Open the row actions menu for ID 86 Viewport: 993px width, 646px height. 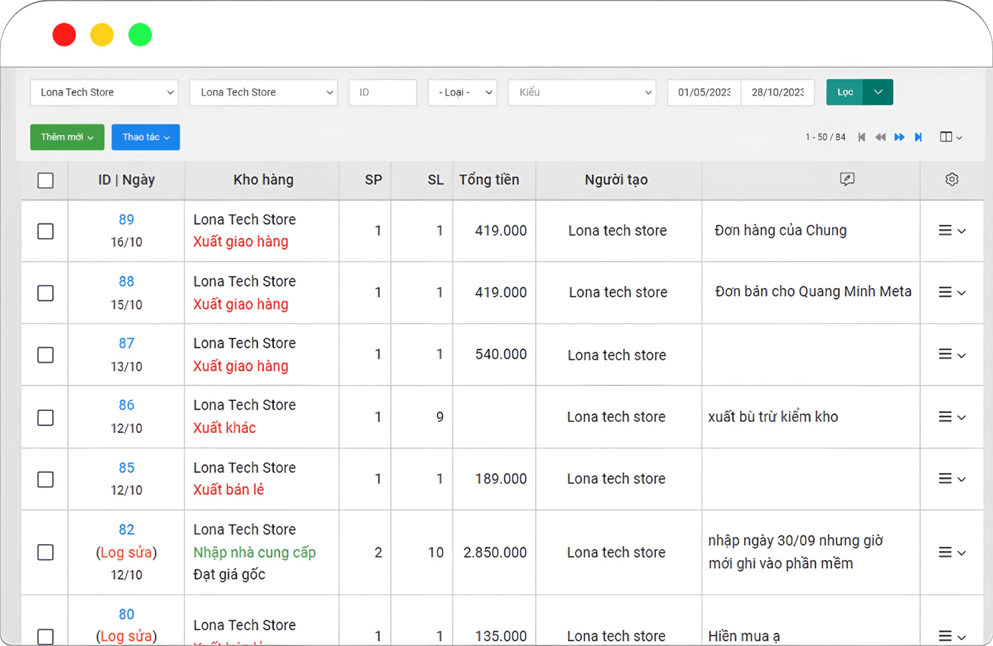point(951,417)
